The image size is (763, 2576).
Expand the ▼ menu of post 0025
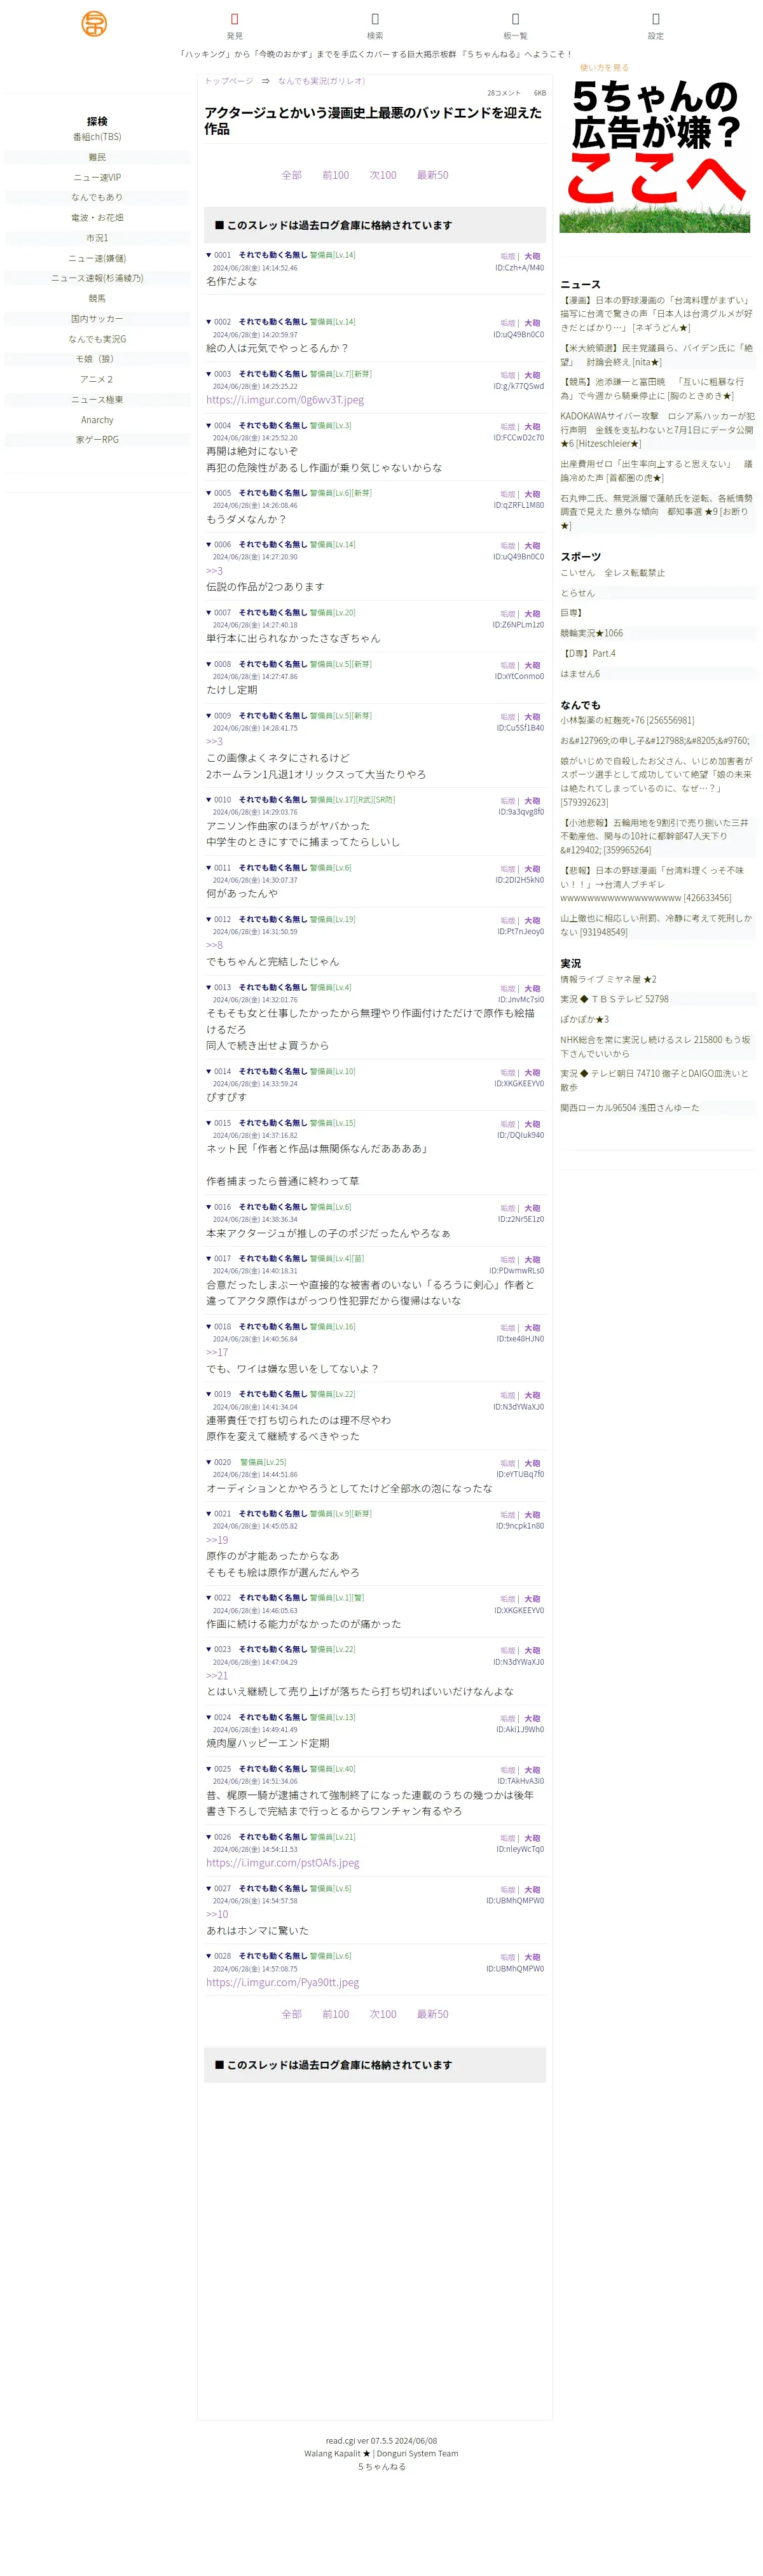[209, 1769]
